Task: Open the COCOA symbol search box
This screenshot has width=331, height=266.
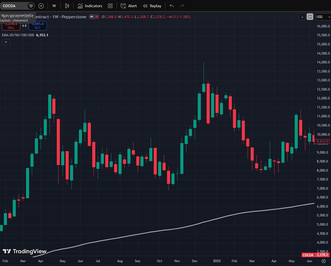Action: 17,6
